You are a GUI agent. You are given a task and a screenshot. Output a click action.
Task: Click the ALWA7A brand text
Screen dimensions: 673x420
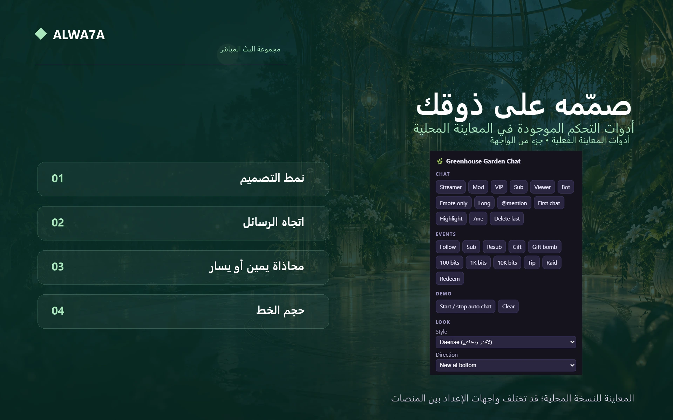(x=79, y=35)
